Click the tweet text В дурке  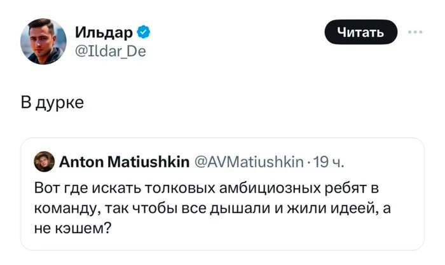(57, 102)
